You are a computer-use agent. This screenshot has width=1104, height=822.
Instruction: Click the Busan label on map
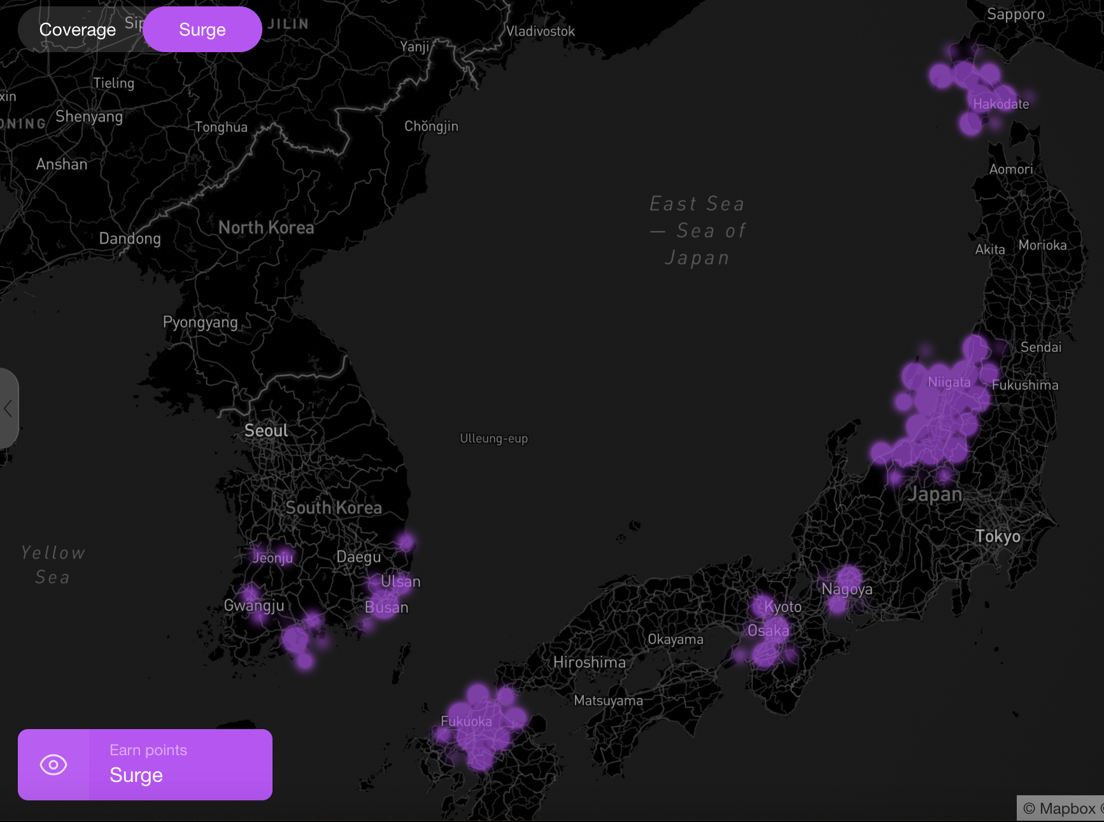[x=386, y=608]
